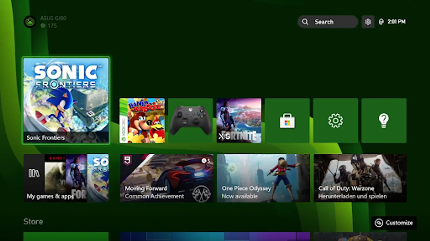Open the Banjo-Kazooie game tile
The image size is (430, 241).
[x=142, y=120]
